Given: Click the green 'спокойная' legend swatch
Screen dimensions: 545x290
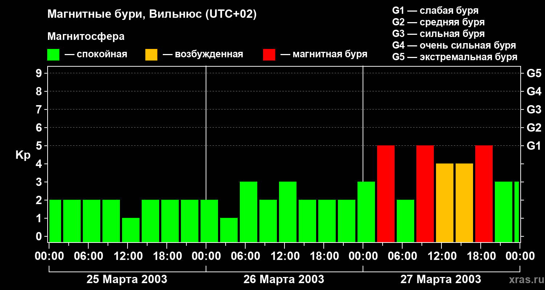Looking at the screenshot, I should (53, 55).
